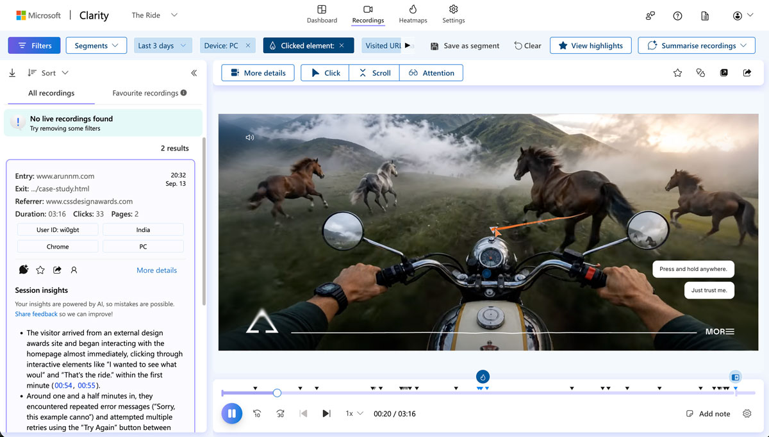Share the recording from the card

[x=57, y=270]
